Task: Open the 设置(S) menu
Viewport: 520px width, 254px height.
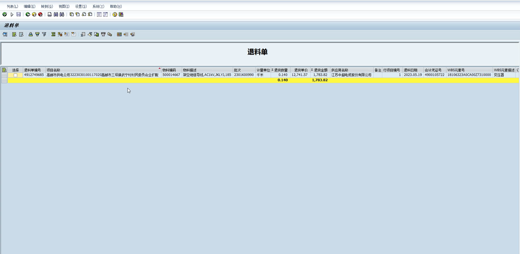Action: 81,6
